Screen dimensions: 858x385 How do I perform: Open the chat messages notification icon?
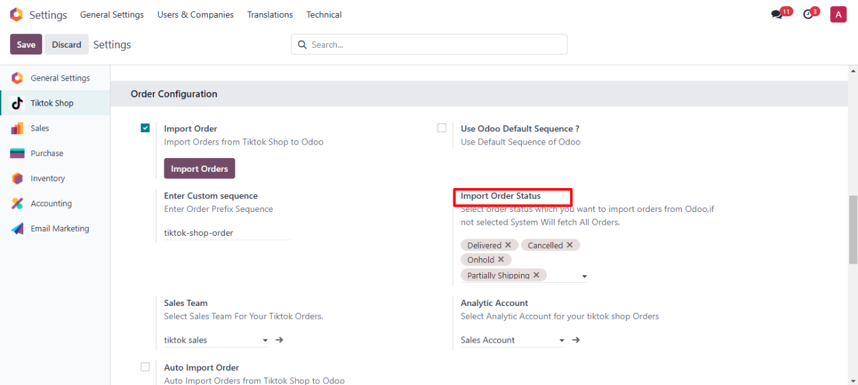tap(777, 14)
